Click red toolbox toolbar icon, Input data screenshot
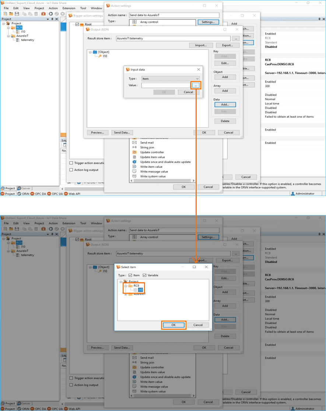 (x=43, y=14)
